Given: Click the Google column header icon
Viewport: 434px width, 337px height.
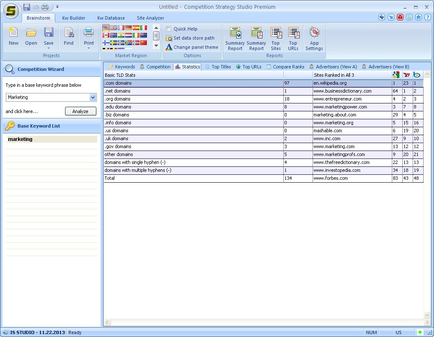Looking at the screenshot, I should point(396,74).
